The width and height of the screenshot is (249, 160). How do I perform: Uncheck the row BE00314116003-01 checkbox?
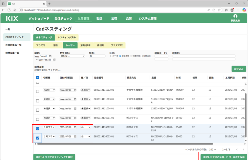click(x=37, y=138)
